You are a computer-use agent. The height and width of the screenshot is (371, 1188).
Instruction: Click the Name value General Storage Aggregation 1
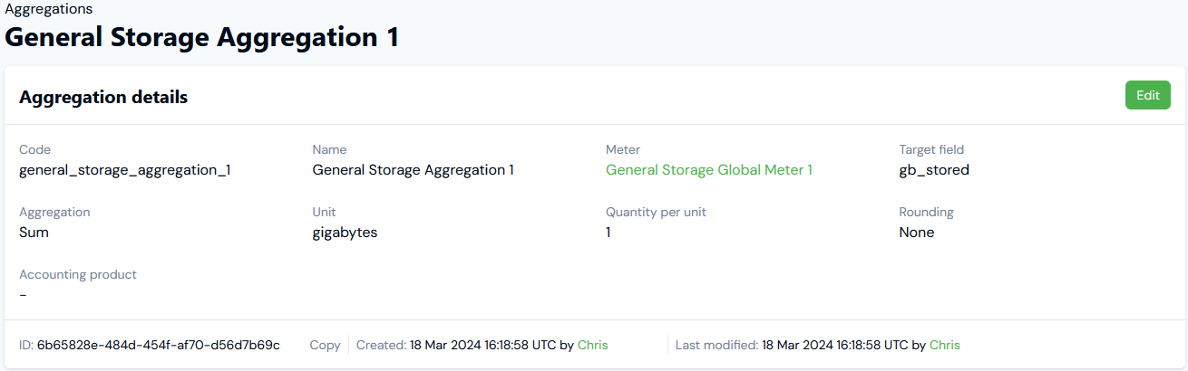pyautogui.click(x=414, y=169)
